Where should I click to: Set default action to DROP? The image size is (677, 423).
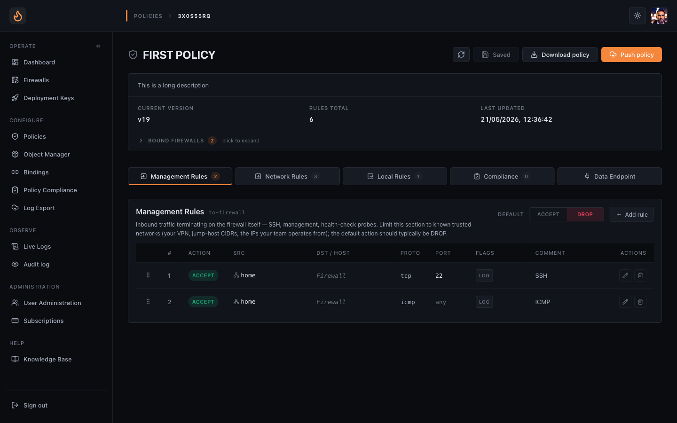point(585,214)
